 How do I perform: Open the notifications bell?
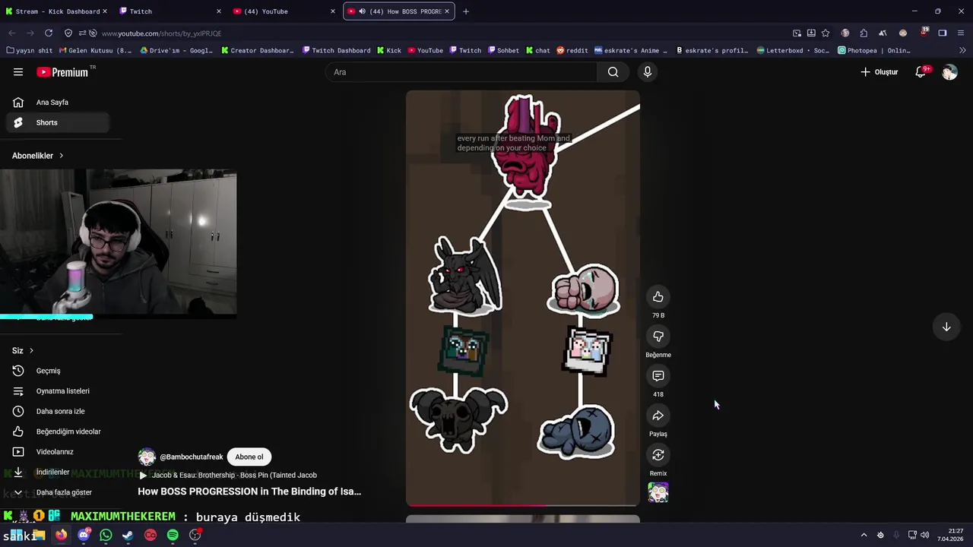tap(921, 72)
